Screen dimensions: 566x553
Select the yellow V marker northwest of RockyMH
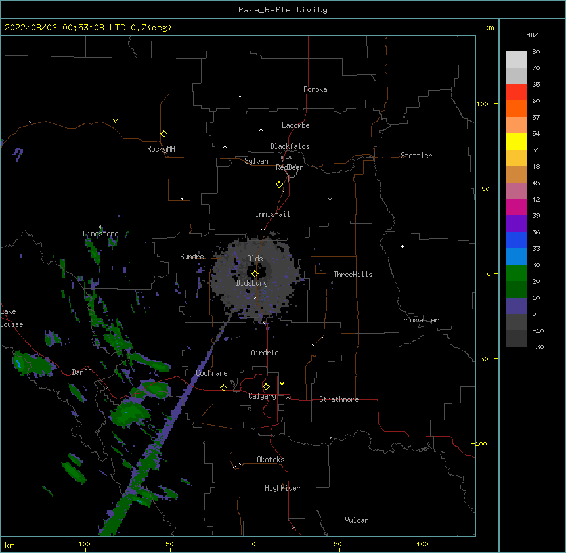(x=115, y=121)
